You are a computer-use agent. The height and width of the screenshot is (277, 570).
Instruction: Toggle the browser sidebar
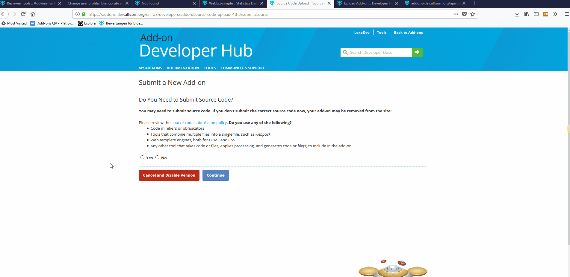click(536, 14)
